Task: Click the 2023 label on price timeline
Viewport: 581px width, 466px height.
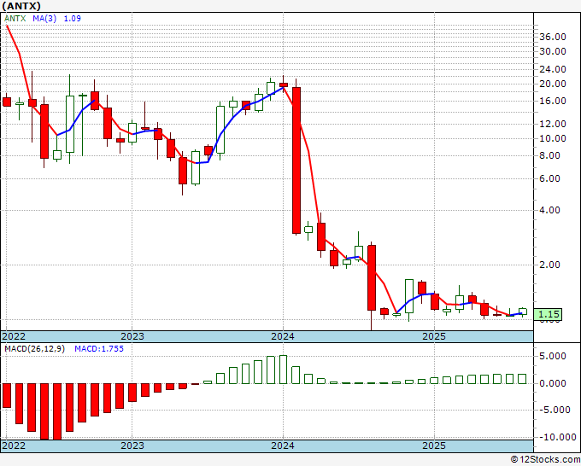Action: 132,337
